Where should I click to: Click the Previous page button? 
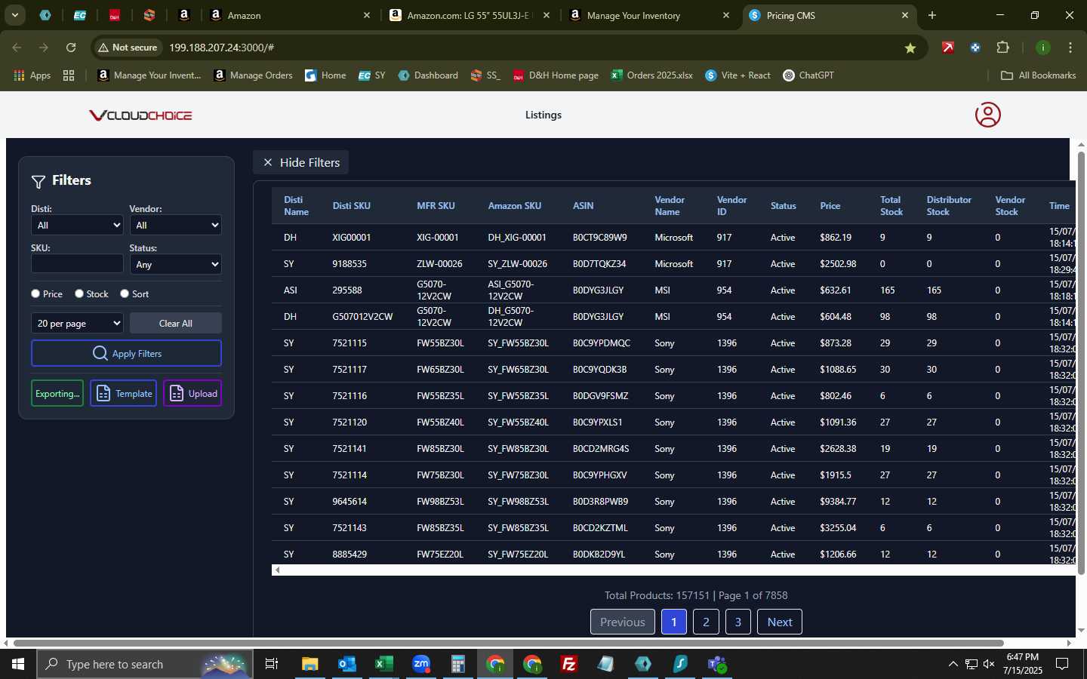(x=623, y=622)
